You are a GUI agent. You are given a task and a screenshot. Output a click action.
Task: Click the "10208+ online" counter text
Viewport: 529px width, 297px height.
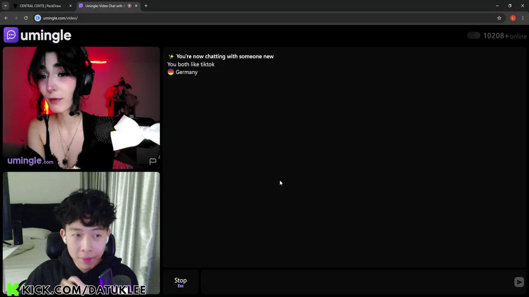(x=505, y=36)
